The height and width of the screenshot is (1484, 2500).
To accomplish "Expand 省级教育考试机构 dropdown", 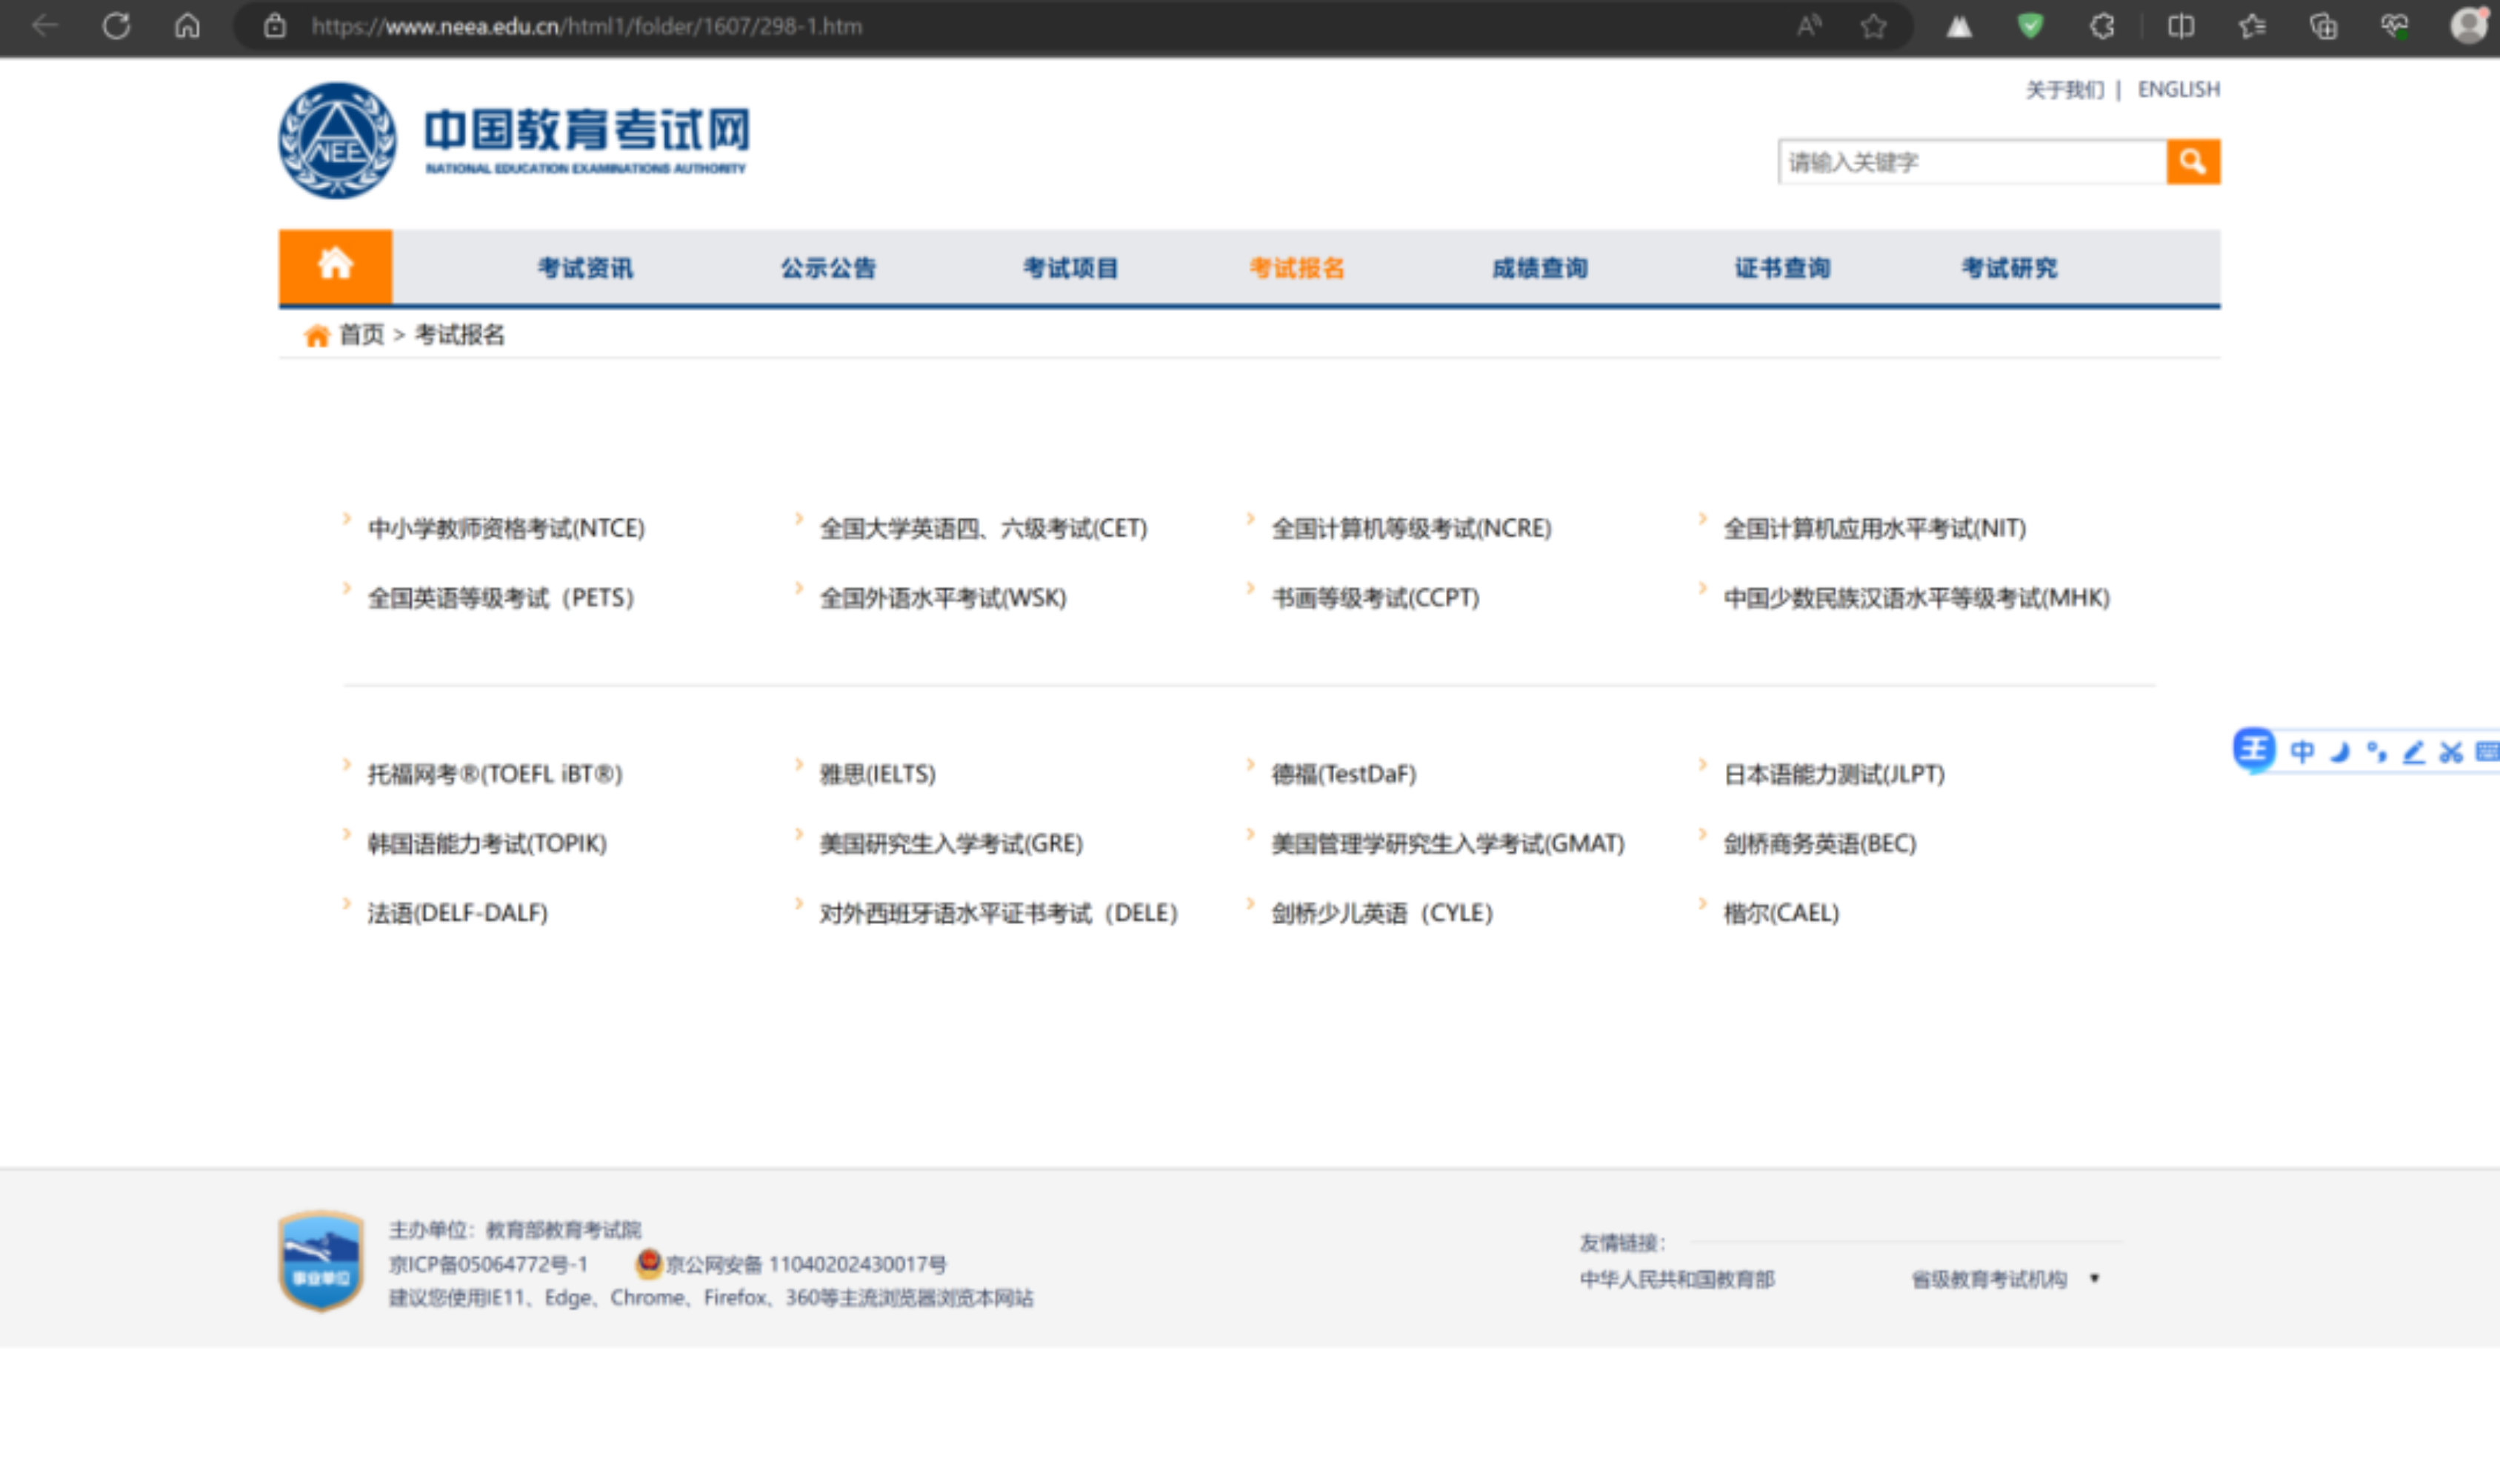I will tap(2093, 1278).
